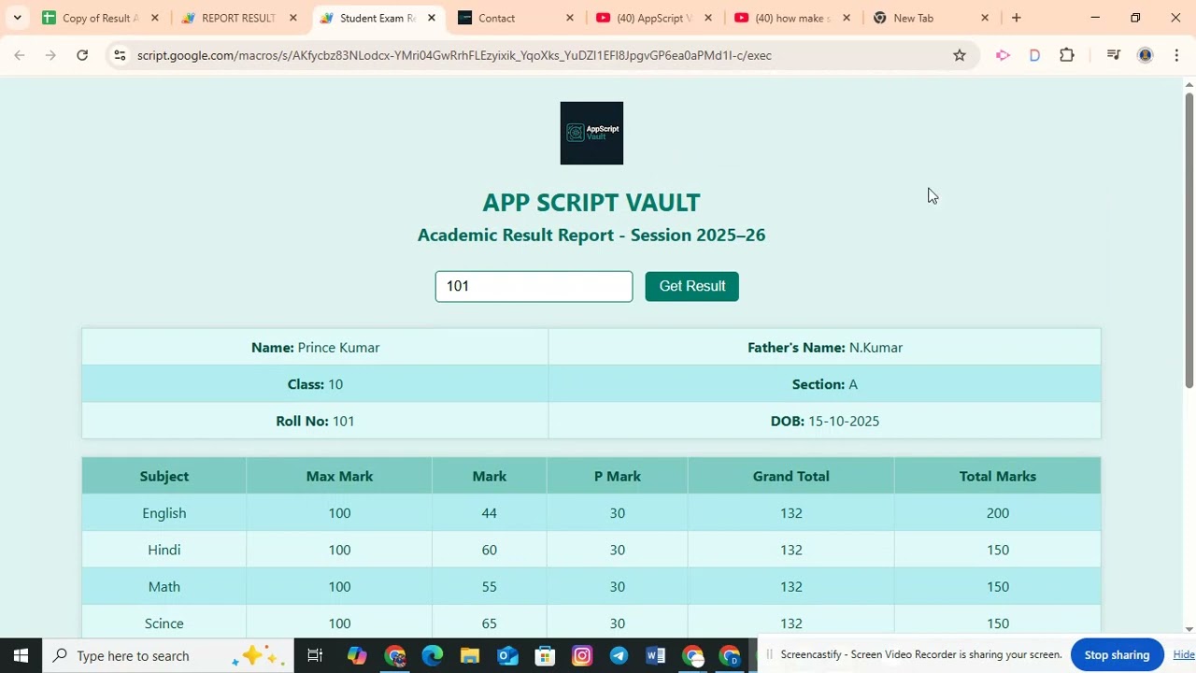Click the Get Result button

691,286
